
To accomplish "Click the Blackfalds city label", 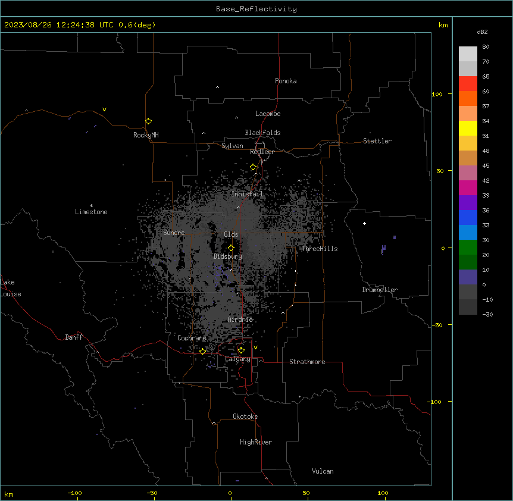I will (x=262, y=133).
